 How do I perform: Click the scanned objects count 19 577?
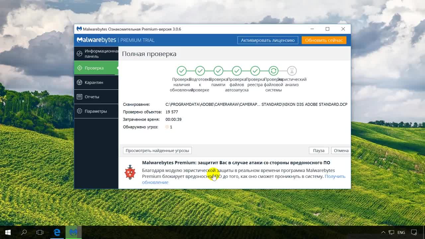[x=172, y=112]
